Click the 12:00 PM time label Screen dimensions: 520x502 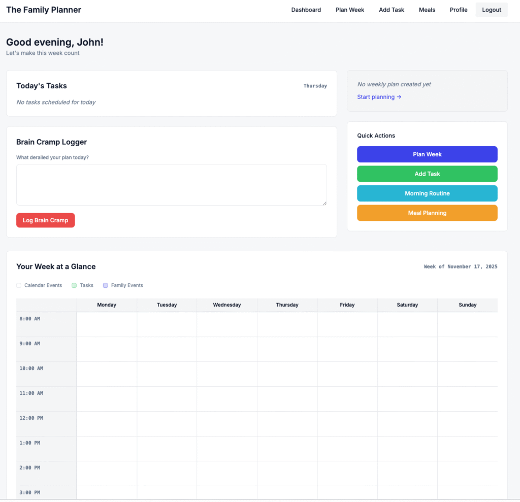point(31,418)
